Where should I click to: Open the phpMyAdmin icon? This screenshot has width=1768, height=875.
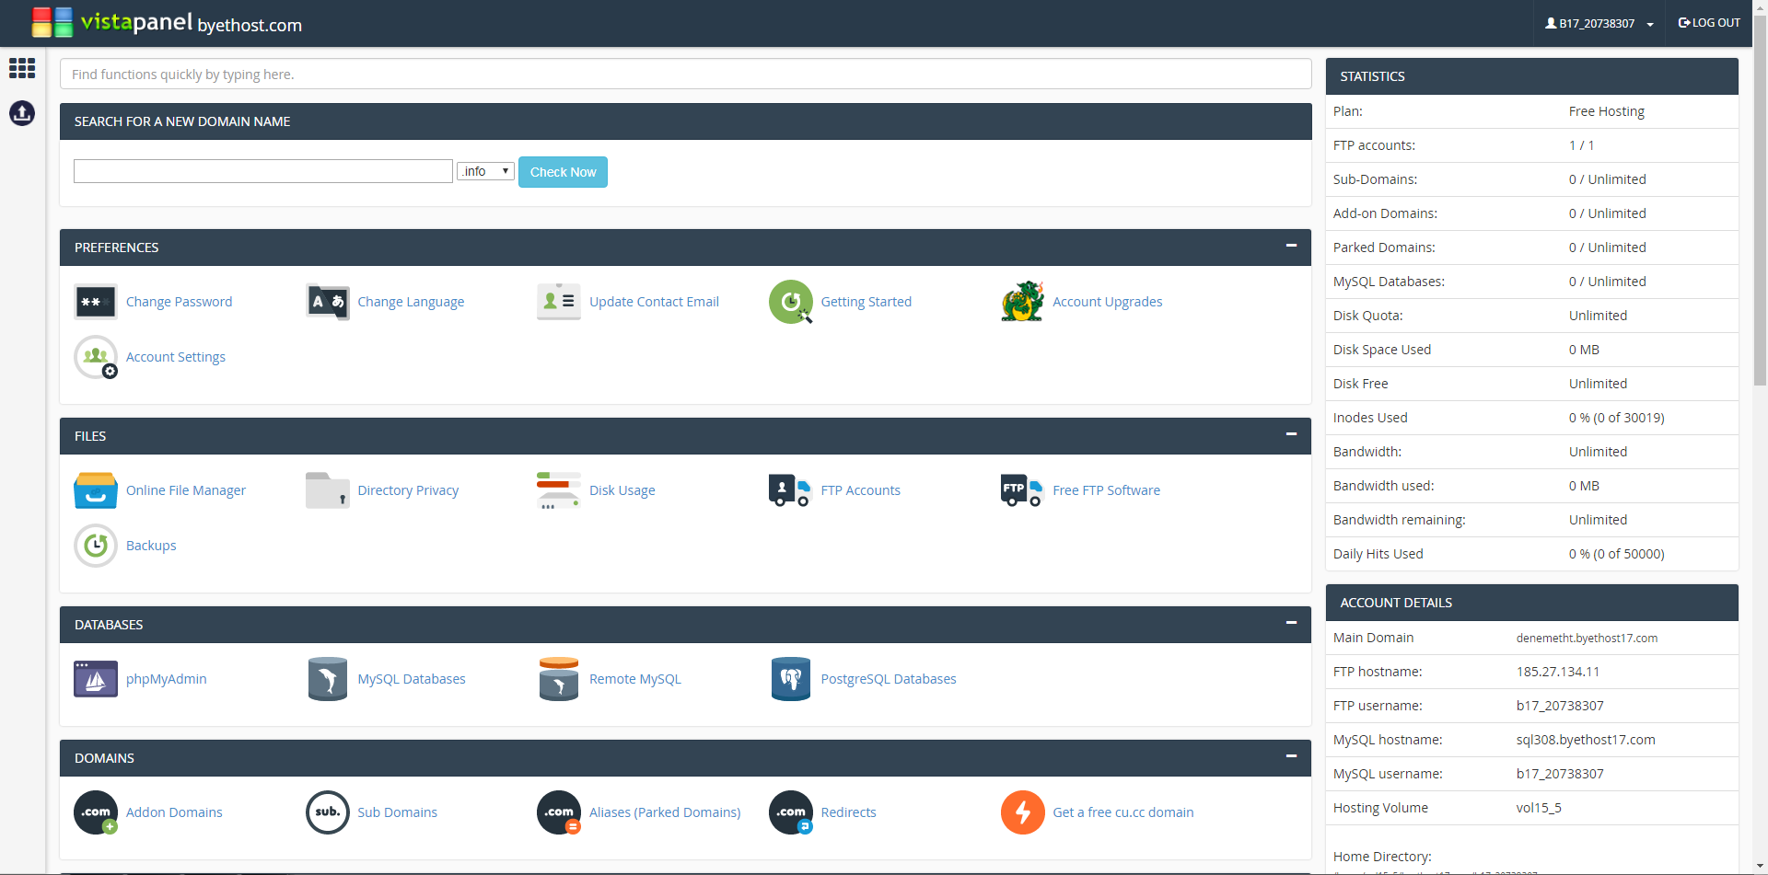tap(96, 679)
